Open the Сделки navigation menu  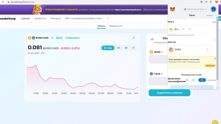25,18
